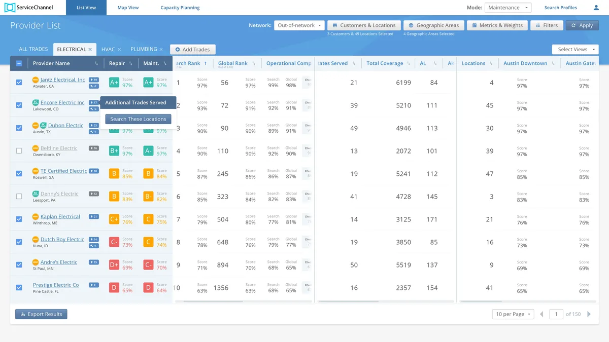The image size is (609, 342).
Task: Click the additional trades badge for Dutch Boy Electric
Action: pos(94,246)
